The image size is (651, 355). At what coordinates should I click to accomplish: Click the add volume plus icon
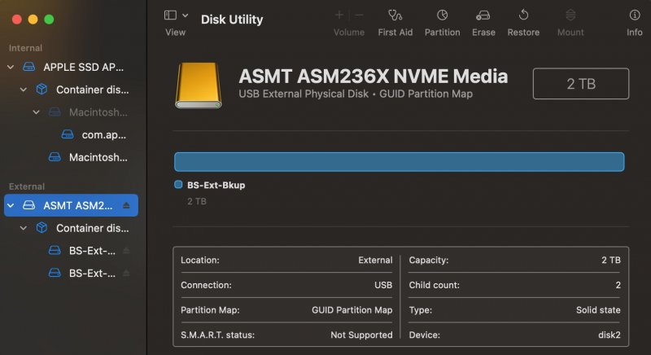(x=339, y=15)
